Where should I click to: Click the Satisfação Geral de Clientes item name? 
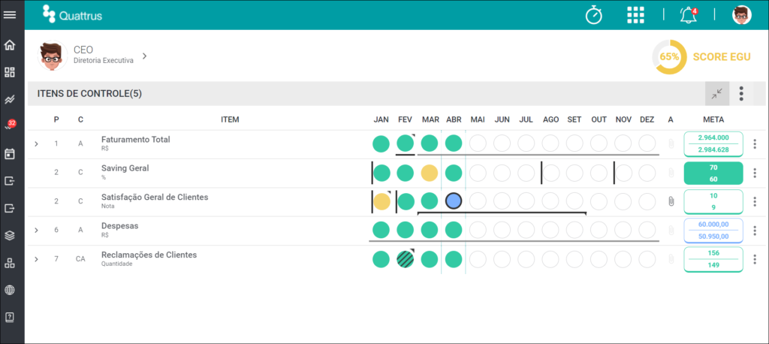[x=155, y=198]
